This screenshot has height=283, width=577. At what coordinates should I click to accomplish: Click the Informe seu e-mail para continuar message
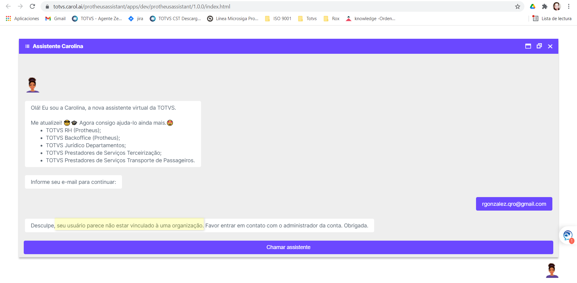73,182
